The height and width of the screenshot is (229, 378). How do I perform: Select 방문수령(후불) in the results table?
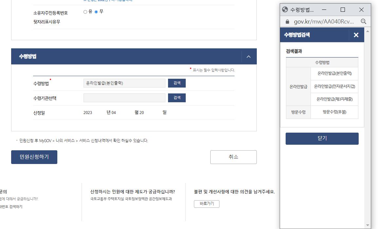point(334,112)
